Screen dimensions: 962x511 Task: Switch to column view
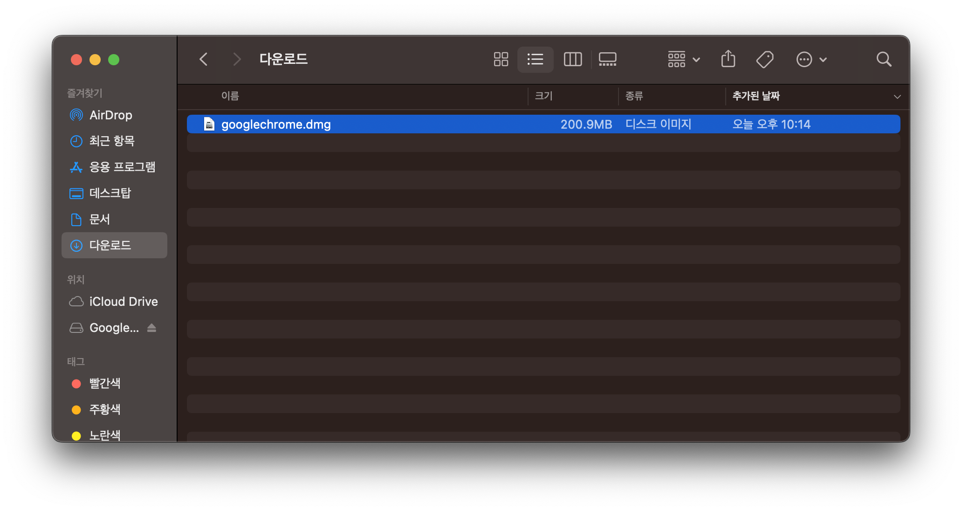click(x=572, y=59)
